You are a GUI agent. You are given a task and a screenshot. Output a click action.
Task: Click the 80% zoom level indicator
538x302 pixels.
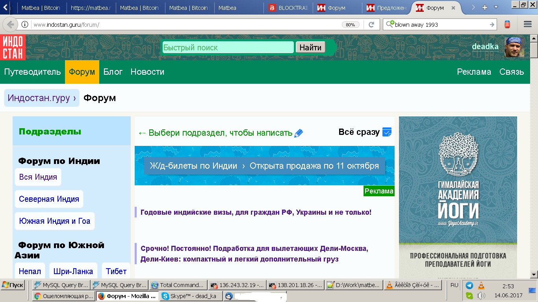click(350, 25)
